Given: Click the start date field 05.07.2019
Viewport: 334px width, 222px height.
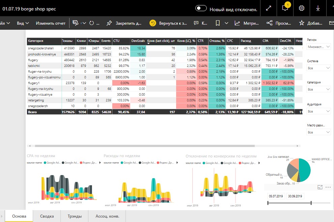Looking at the screenshot, I should click(276, 196).
